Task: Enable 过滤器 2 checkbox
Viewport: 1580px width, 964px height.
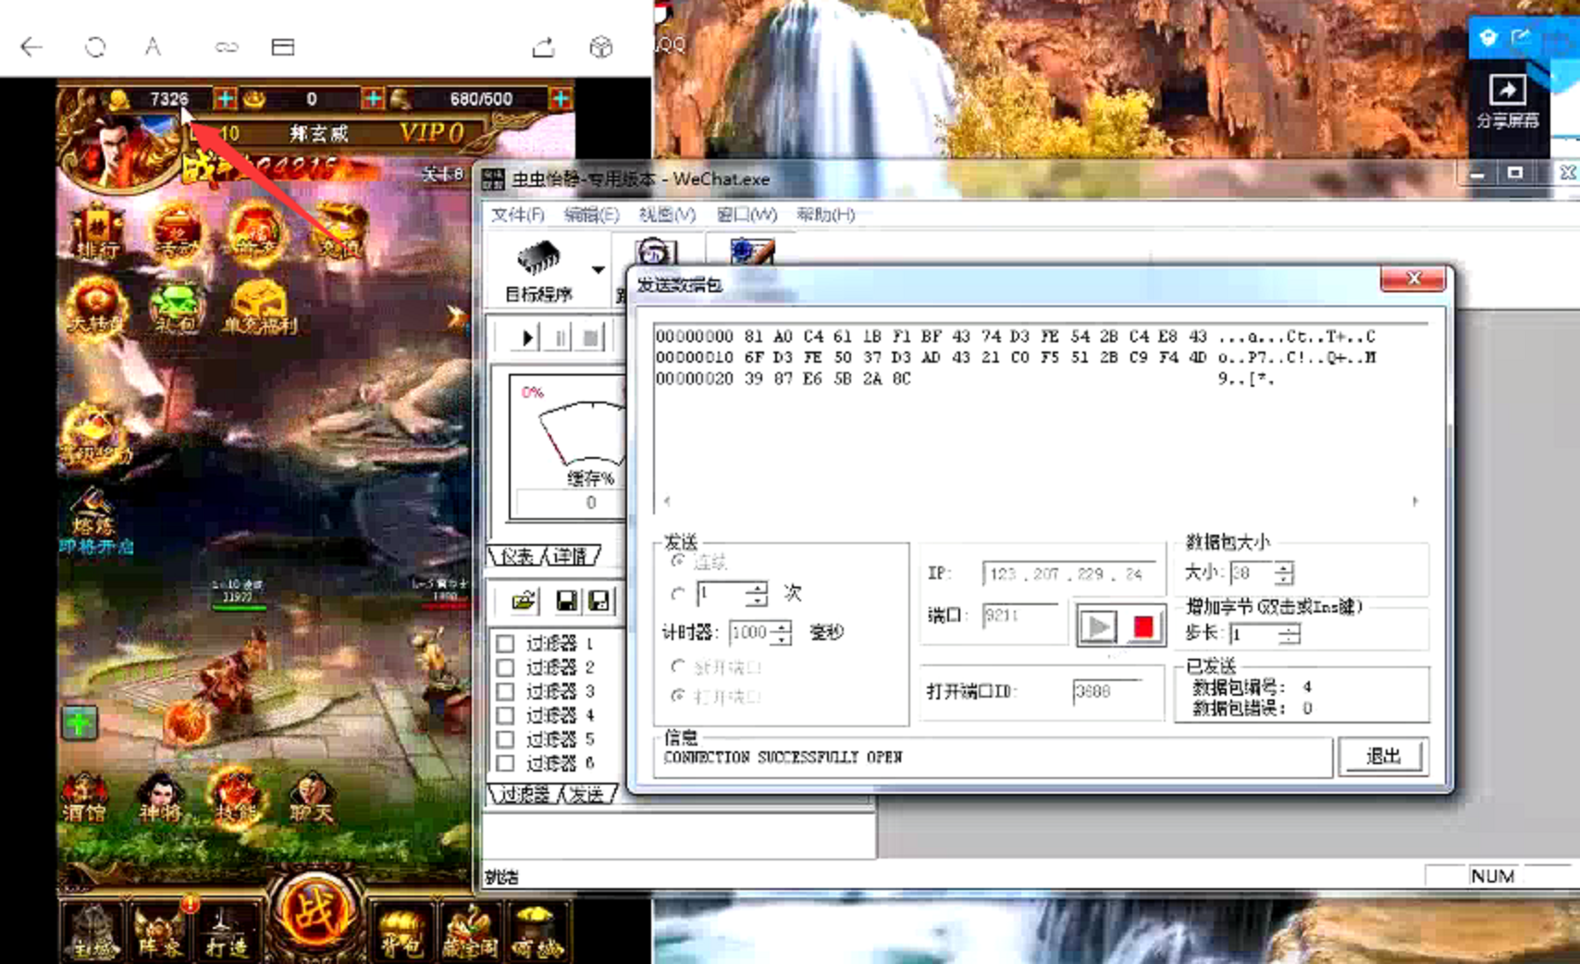Action: point(505,667)
